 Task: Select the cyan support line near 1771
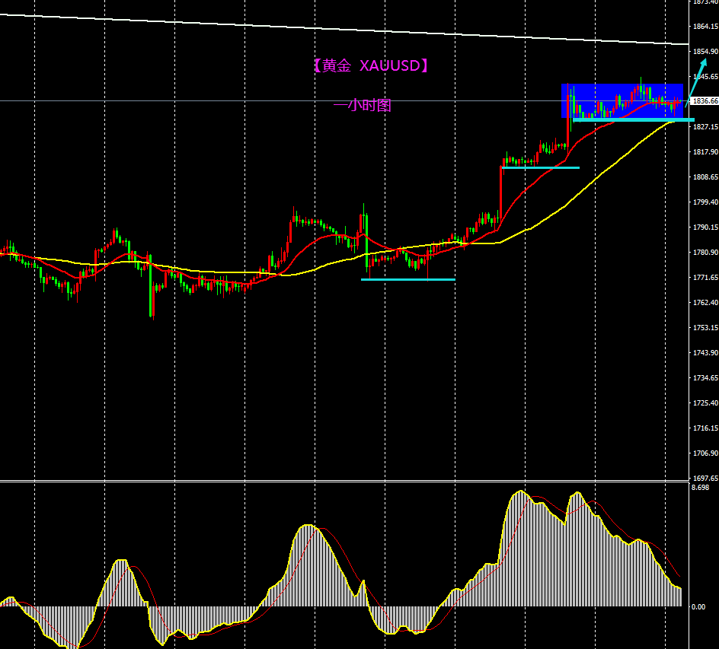[407, 279]
